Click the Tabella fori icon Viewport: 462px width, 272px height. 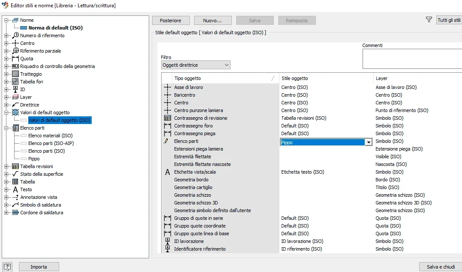[x=15, y=82]
